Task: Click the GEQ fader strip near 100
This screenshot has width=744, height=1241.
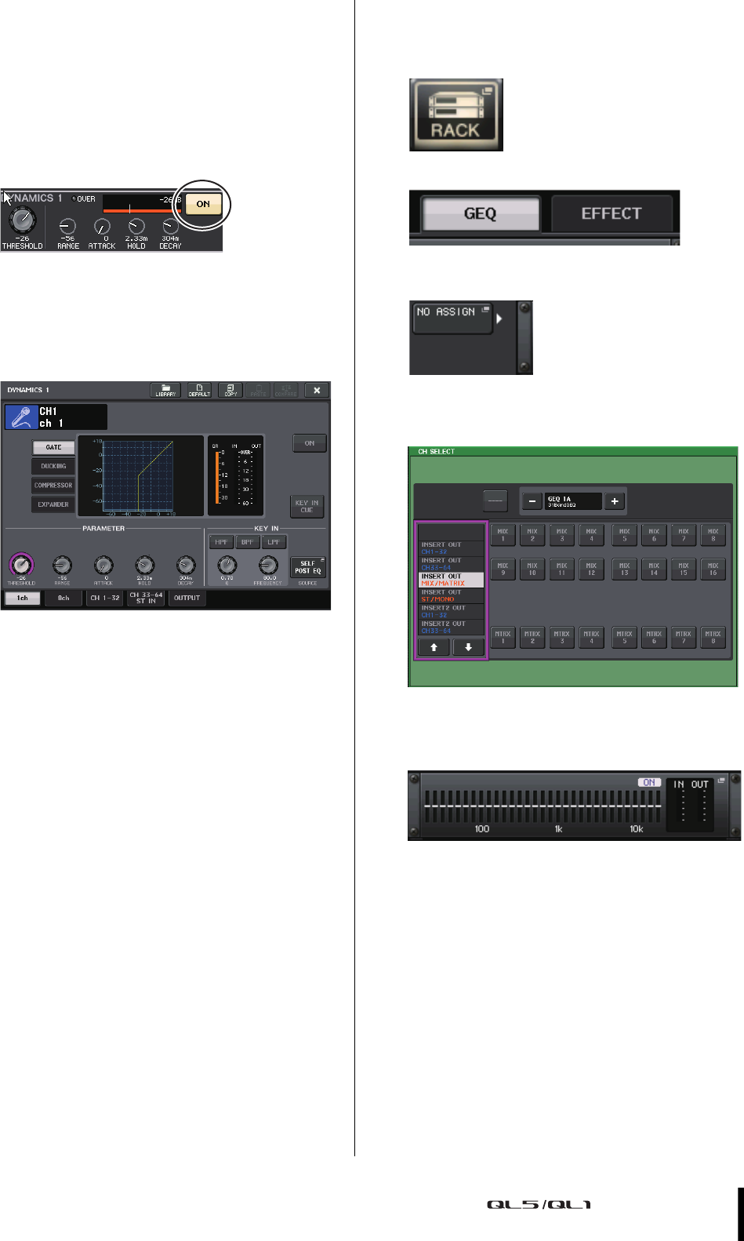Action: (482, 806)
